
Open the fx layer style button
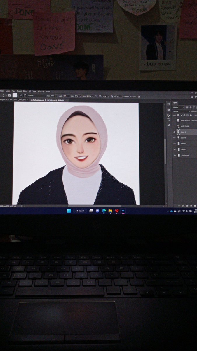[183, 206]
